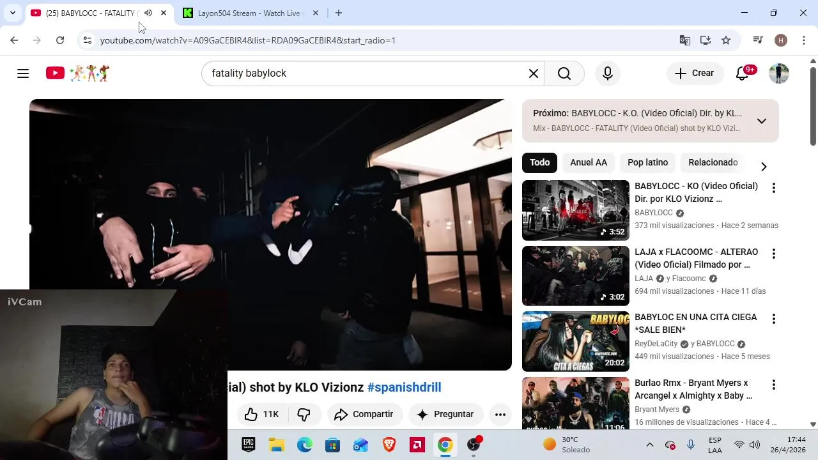Translate this page icon
This screenshot has height=460, width=818.
[x=685, y=40]
